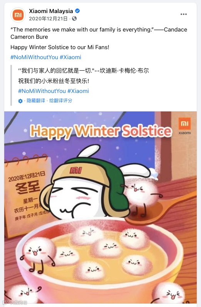Image resolution: width=201 pixels, height=307 pixels.
Task: Click the Happy Winter Solstice image heading
Action: (101, 131)
